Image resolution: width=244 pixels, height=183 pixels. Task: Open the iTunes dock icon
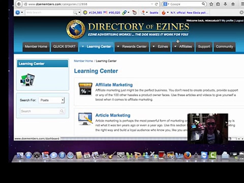(x=62, y=155)
